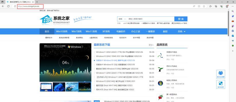Select the Windows 11 blue bloom thumbnail

pyautogui.click(x=59, y=87)
